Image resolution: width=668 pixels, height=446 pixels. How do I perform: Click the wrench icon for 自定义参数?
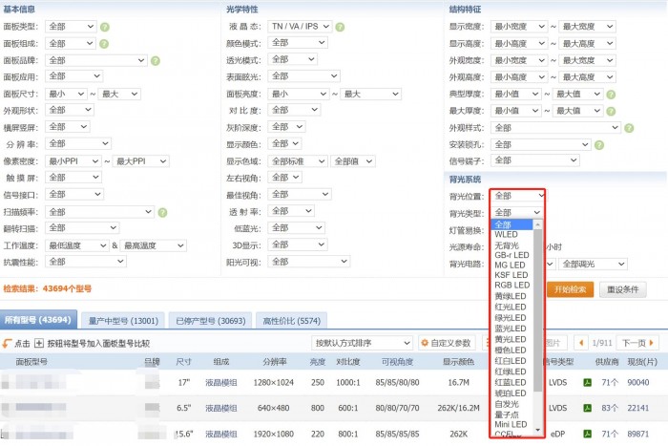tap(426, 343)
